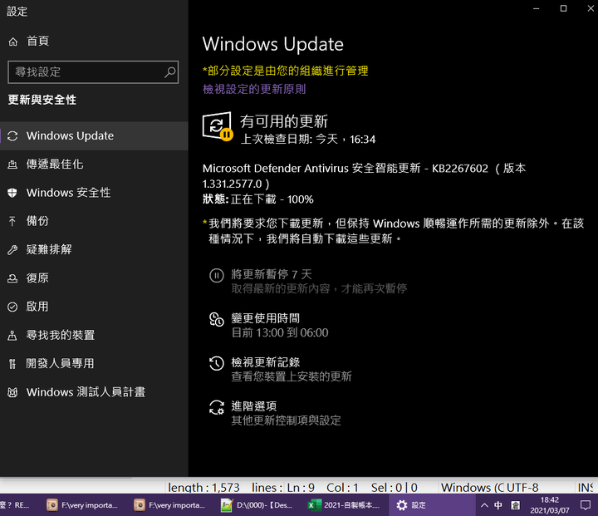
Task: Type in the 尋找設定 search field
Action: tap(93, 71)
